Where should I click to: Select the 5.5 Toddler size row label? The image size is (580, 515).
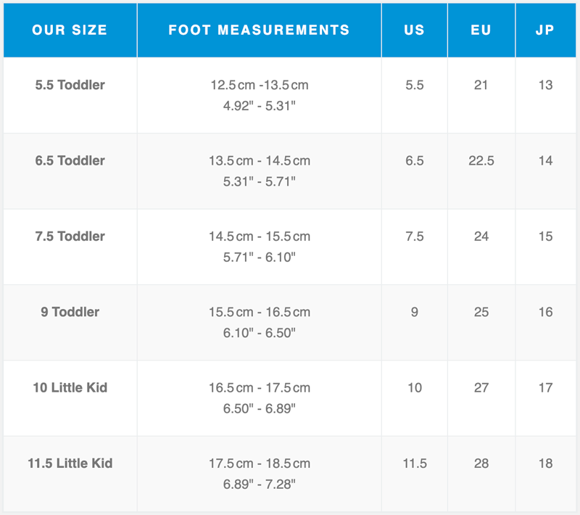(70, 85)
